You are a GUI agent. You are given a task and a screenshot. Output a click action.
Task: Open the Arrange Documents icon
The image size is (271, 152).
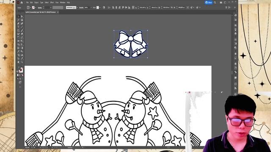(x=221, y=3)
